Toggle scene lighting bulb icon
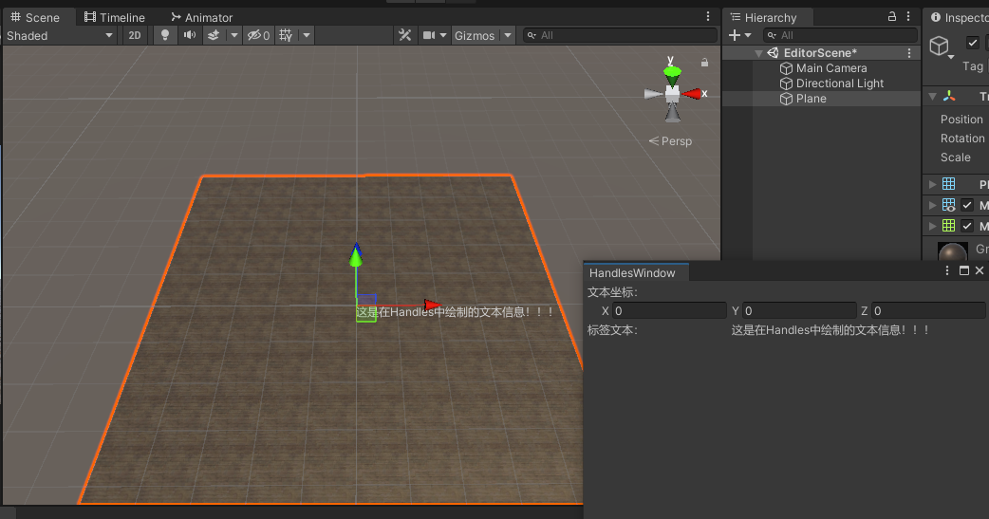This screenshot has height=519, width=989. (164, 35)
